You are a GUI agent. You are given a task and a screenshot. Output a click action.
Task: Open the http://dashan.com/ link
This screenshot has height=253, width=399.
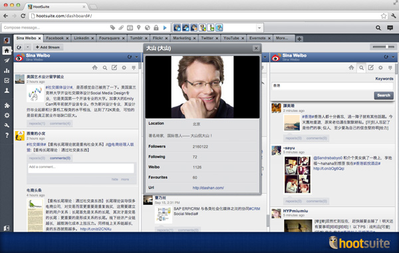(208, 188)
